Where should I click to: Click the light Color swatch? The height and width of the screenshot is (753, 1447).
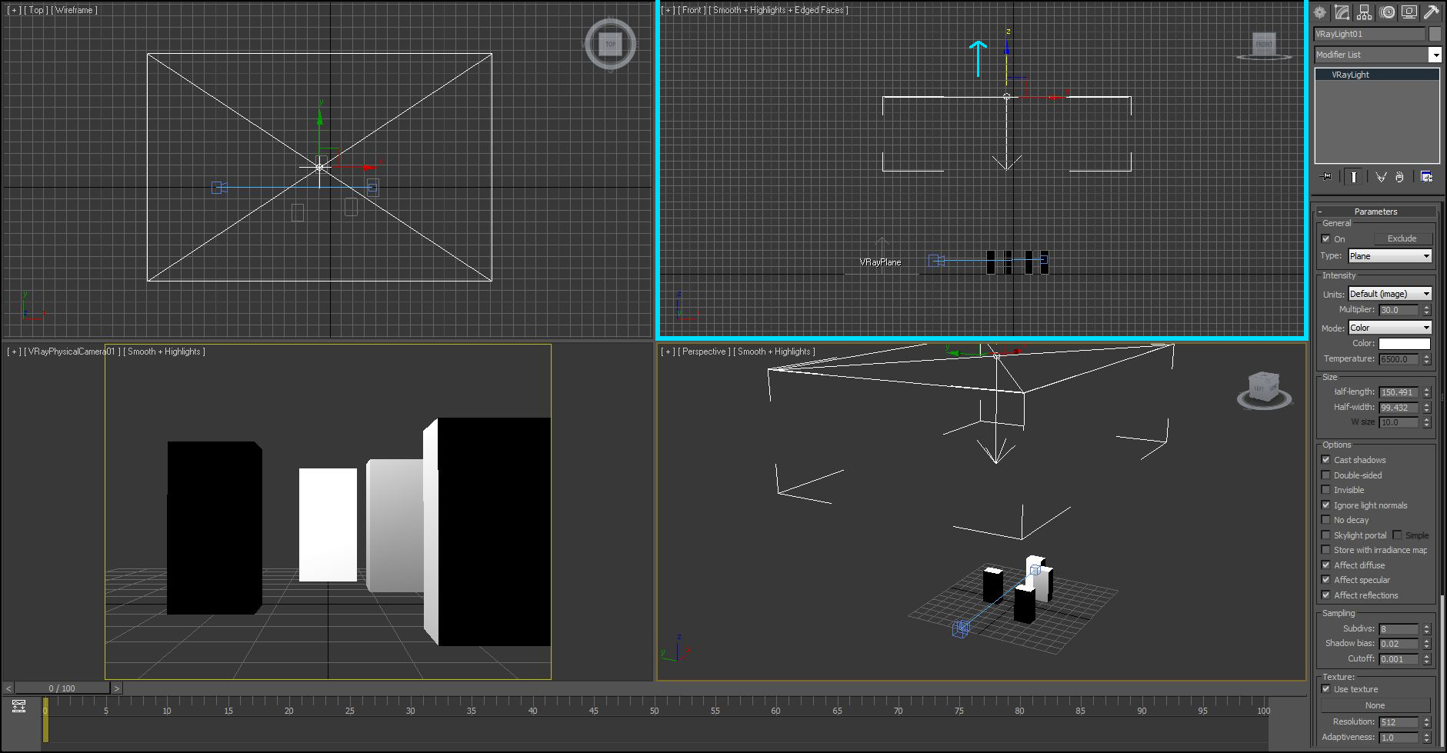pyautogui.click(x=1407, y=343)
